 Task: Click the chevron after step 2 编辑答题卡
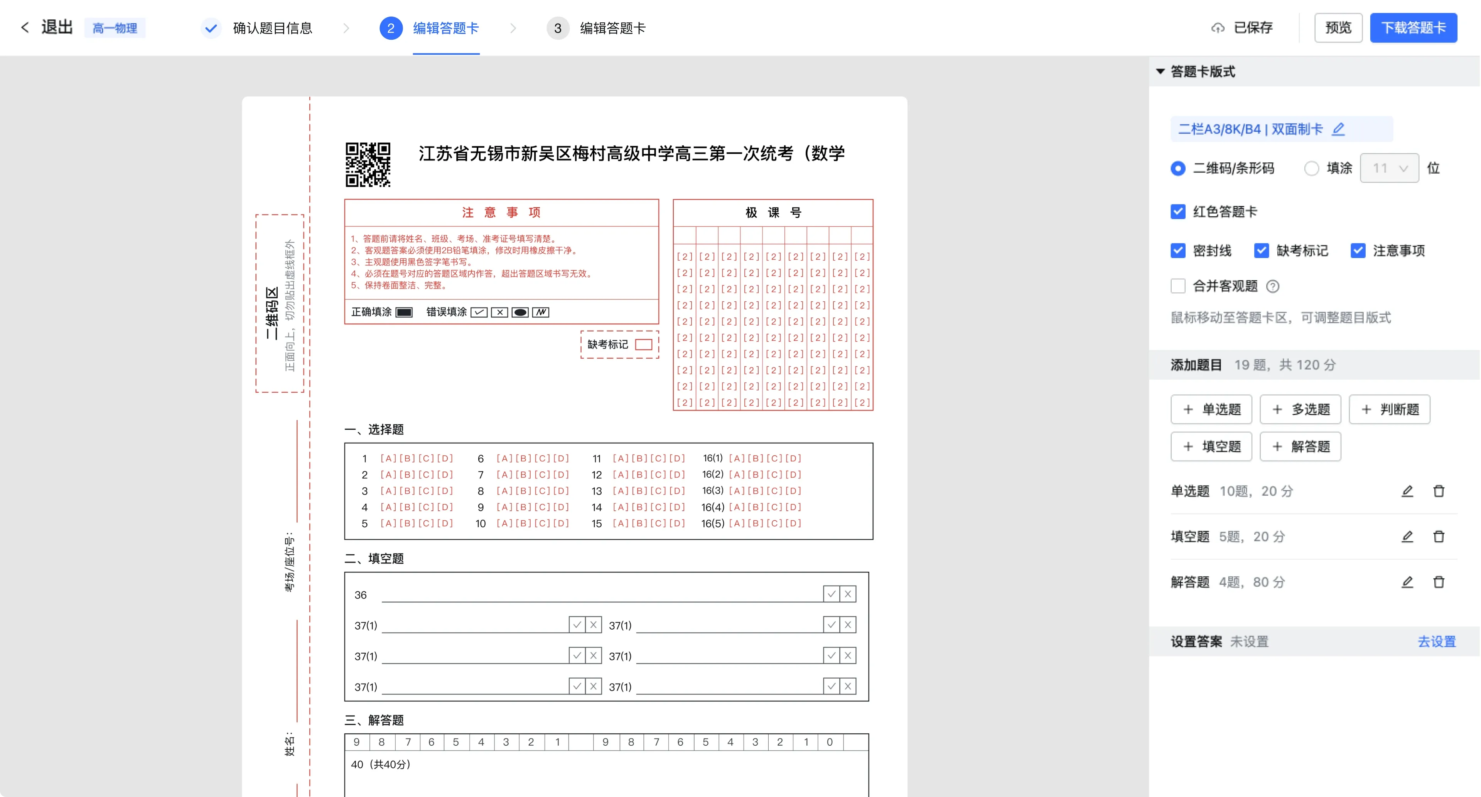[513, 28]
